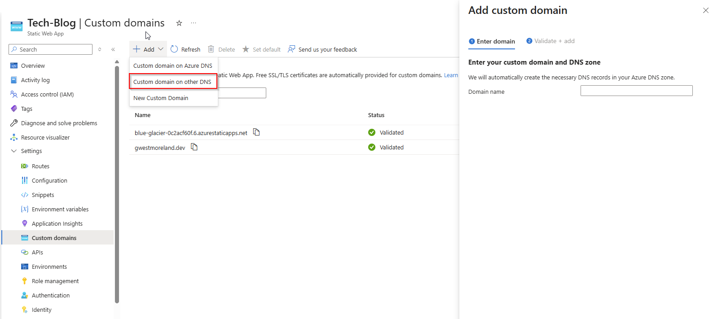Open Environment variables
This screenshot has height=319, width=722.
pyautogui.click(x=60, y=209)
